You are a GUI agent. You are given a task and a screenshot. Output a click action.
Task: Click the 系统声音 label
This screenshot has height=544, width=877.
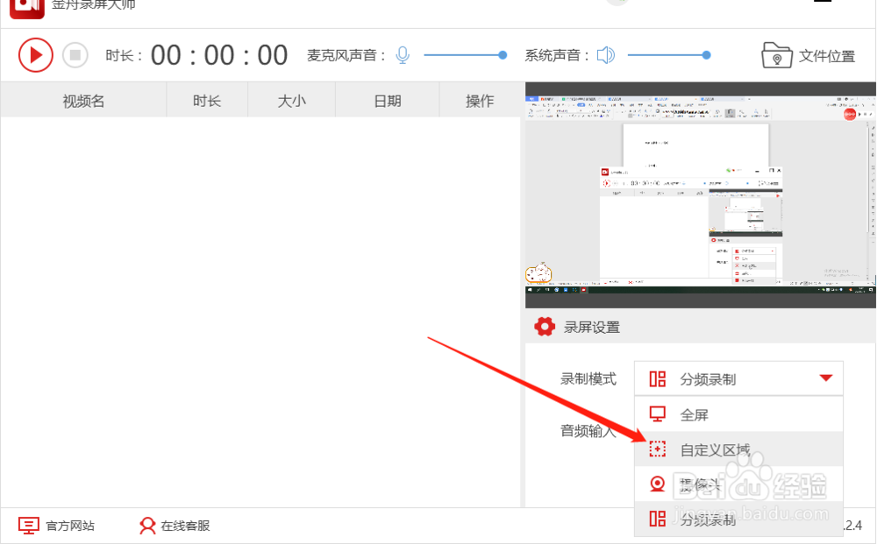pyautogui.click(x=557, y=55)
